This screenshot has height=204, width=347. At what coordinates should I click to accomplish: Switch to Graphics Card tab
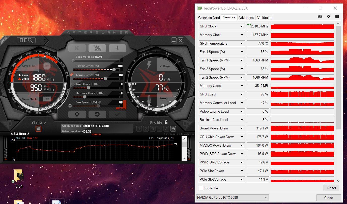click(x=209, y=18)
